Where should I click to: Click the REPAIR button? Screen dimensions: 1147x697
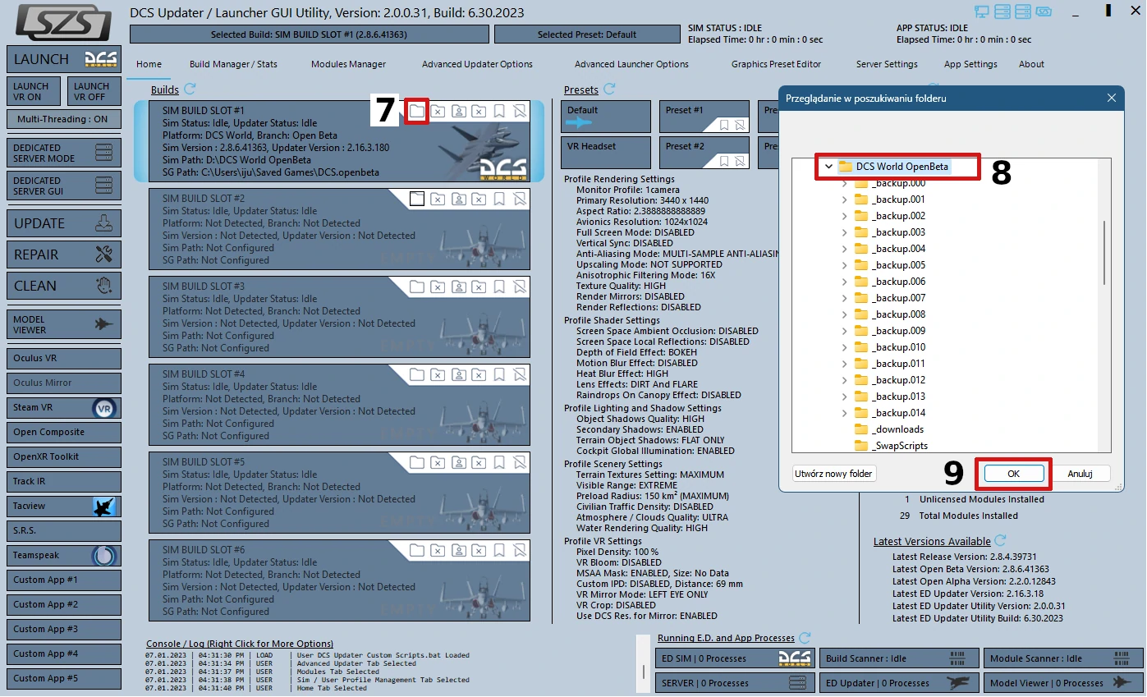pos(64,254)
